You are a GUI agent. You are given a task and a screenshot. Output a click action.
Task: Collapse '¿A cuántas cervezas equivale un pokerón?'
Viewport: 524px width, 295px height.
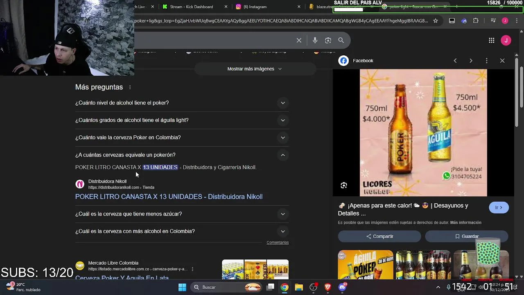(182, 155)
